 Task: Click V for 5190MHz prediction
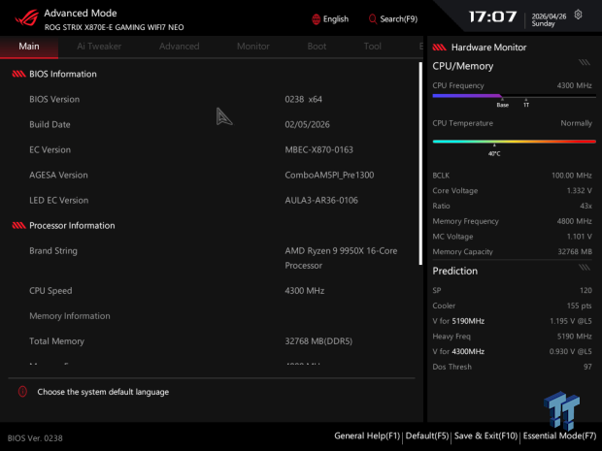coord(512,321)
